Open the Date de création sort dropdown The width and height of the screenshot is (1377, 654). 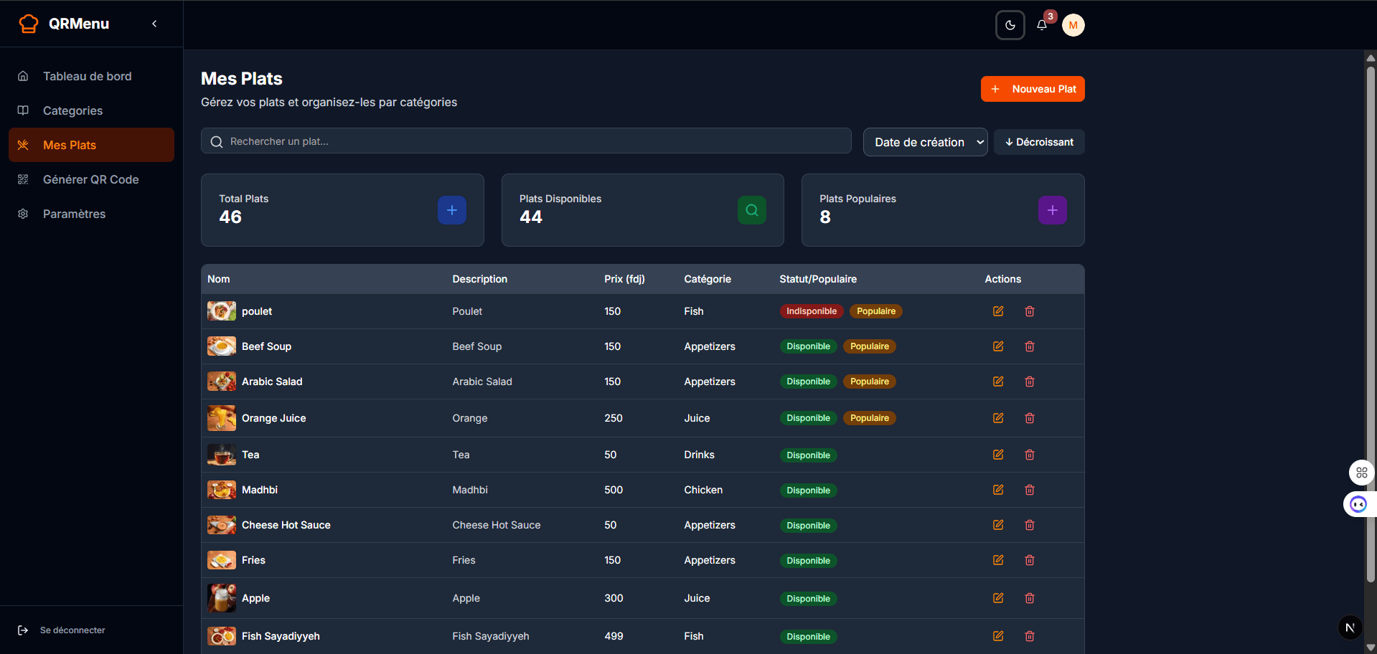925,142
